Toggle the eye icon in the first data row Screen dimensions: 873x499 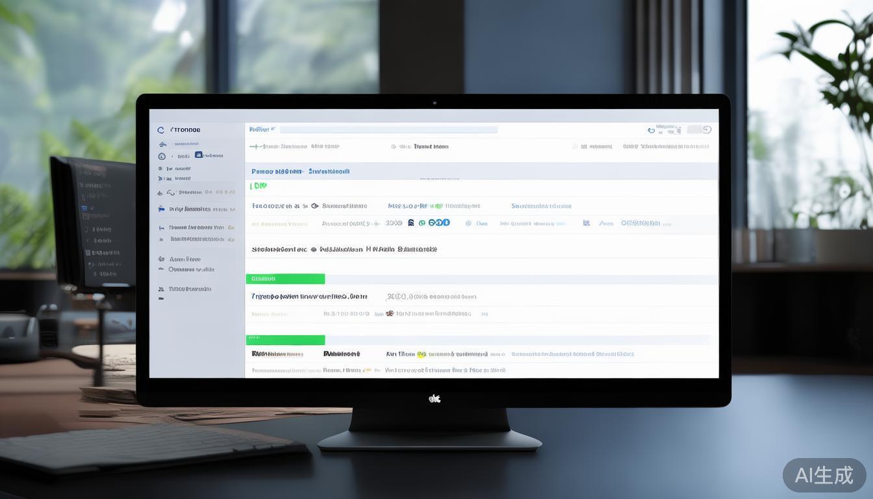coord(315,206)
